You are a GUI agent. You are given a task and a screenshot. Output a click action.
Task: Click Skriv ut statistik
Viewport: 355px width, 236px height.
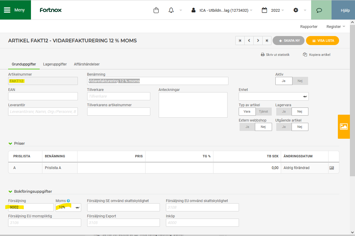(x=275, y=55)
